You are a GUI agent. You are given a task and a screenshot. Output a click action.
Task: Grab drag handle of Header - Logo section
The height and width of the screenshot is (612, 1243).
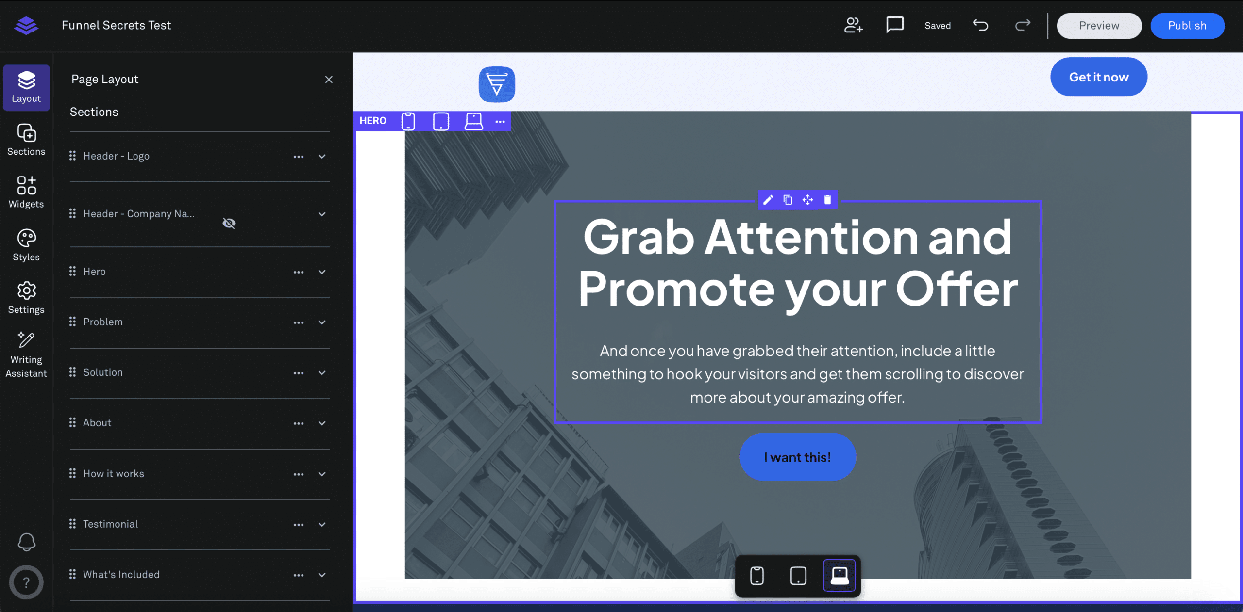[x=72, y=156]
